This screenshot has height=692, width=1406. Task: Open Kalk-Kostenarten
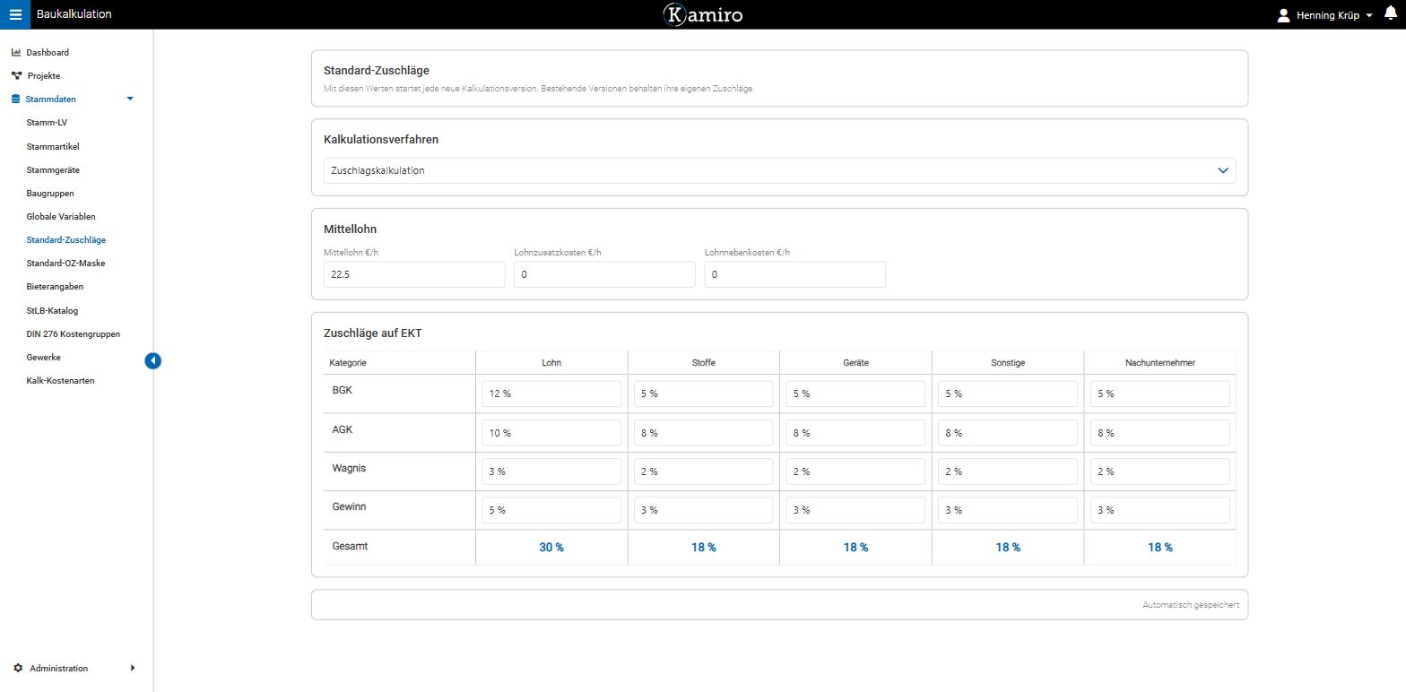pyautogui.click(x=60, y=380)
